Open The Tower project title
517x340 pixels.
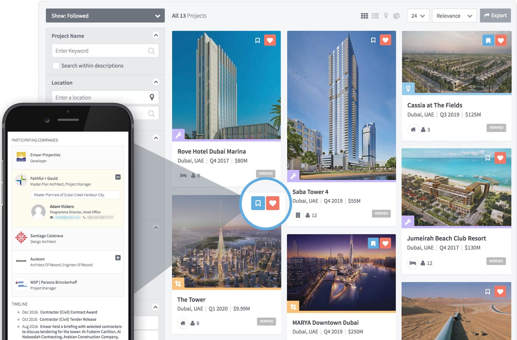[191, 300]
